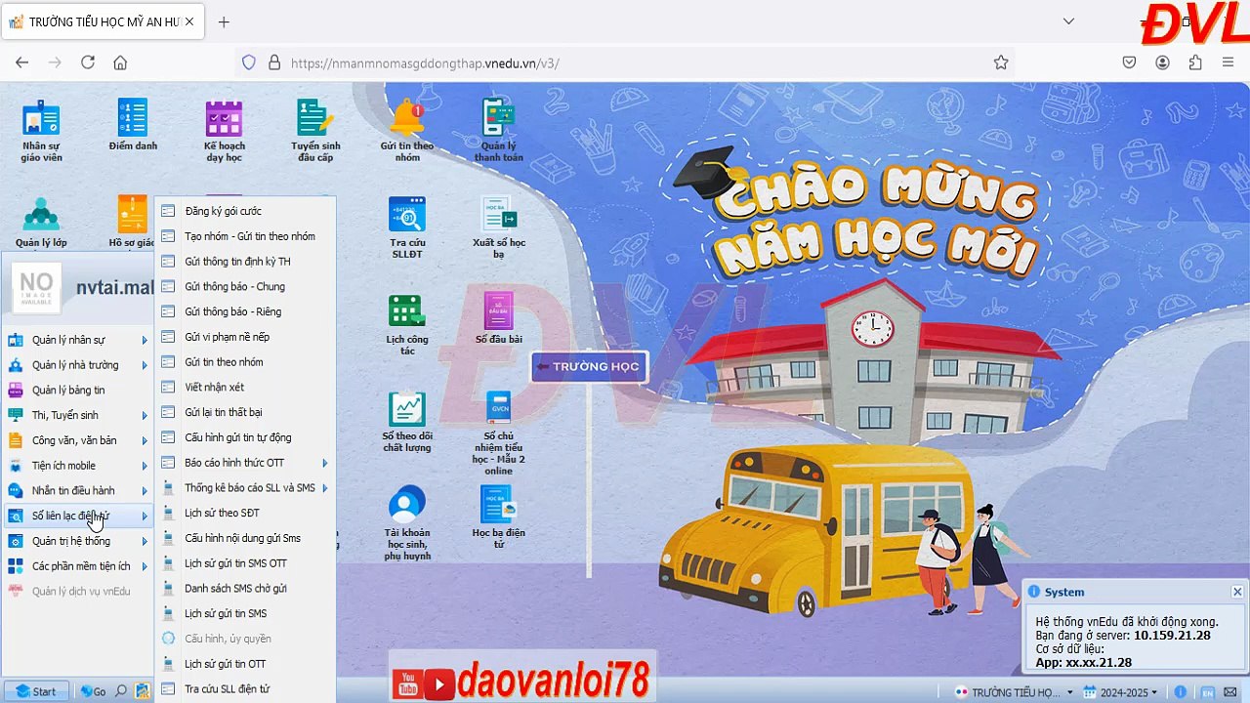This screenshot has width=1250, height=703.
Task: Select Gửi thông báo - Riêng
Action: point(245,311)
